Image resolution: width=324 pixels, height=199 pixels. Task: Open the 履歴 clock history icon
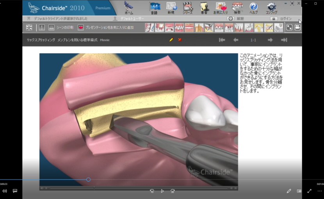coord(231,19)
